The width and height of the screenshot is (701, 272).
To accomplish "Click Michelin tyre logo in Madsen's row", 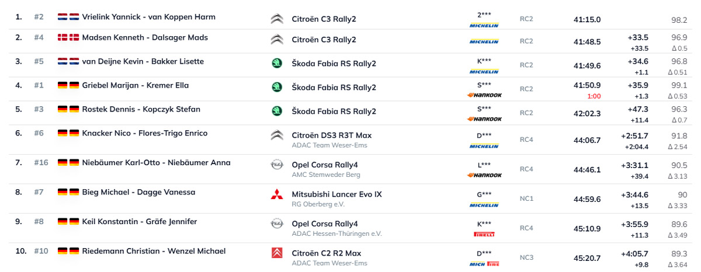I will pyautogui.click(x=484, y=41).
